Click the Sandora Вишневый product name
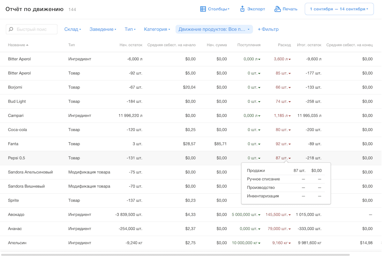Image resolution: width=383 pixels, height=258 pixels. point(26,186)
